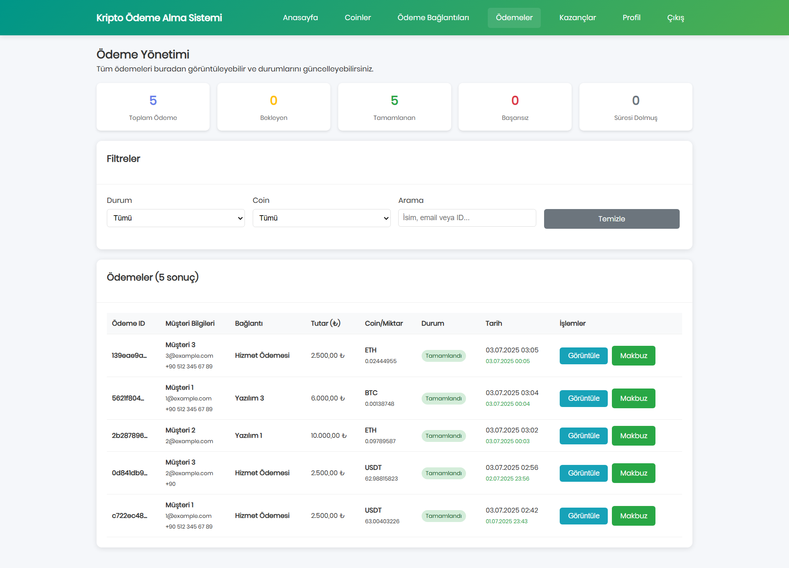Expand the Coin filter dropdown
Screen dimensions: 789x568
(321, 218)
